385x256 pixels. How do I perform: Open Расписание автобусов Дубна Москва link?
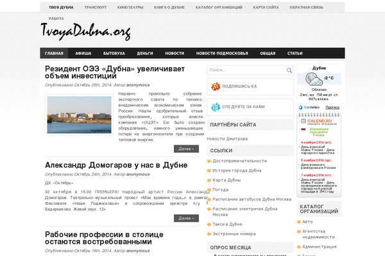click(x=252, y=200)
